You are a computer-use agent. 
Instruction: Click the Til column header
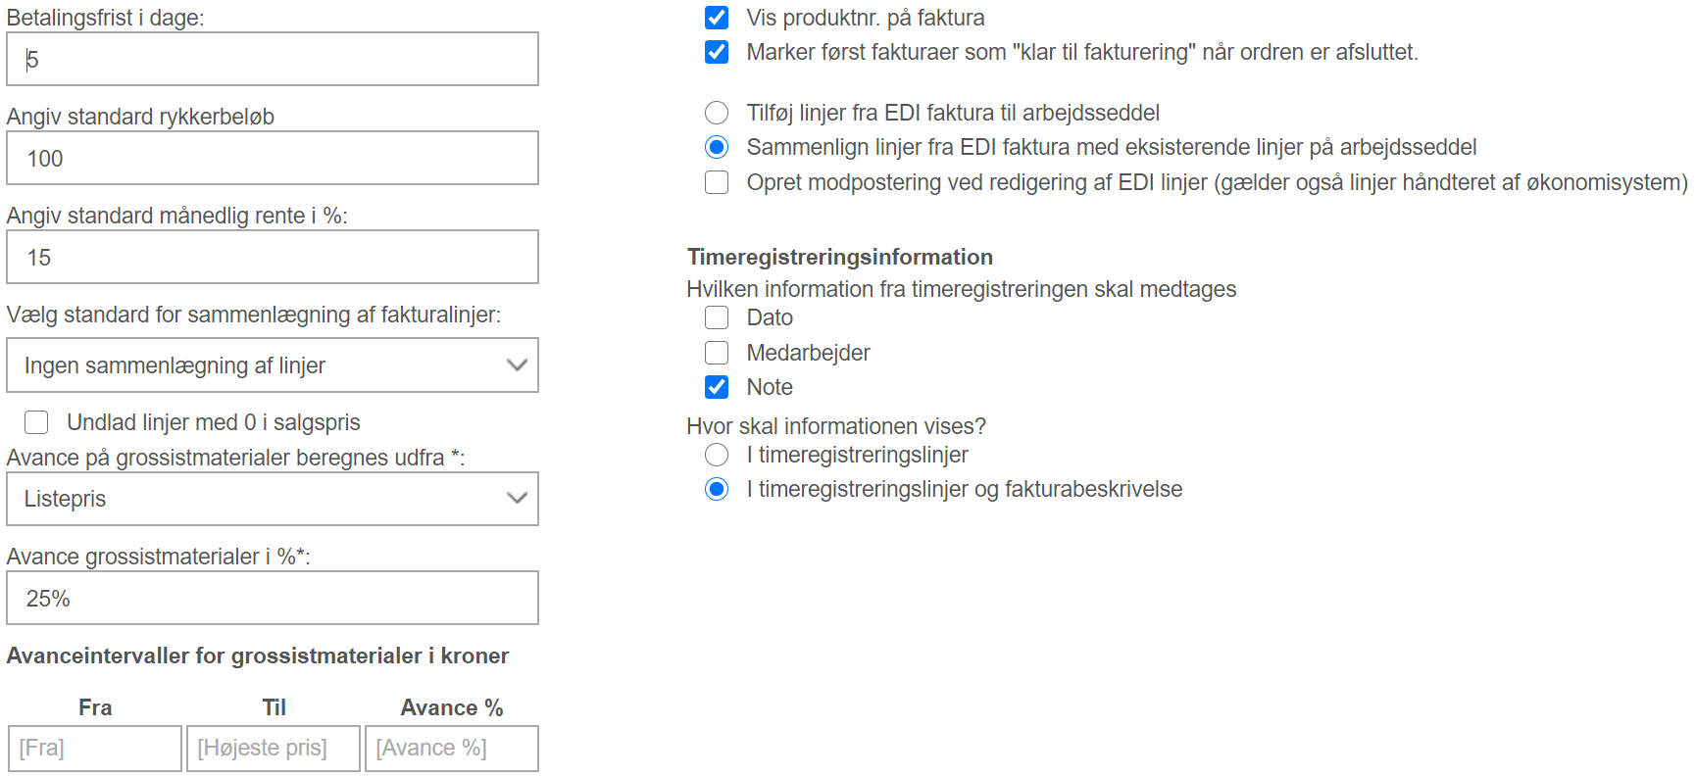pyautogui.click(x=274, y=707)
